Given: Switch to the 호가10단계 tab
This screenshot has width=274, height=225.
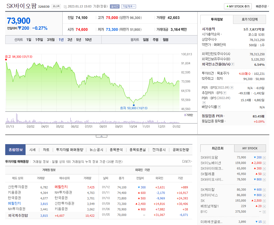Looking at the screenshot, I should point(250,20).
